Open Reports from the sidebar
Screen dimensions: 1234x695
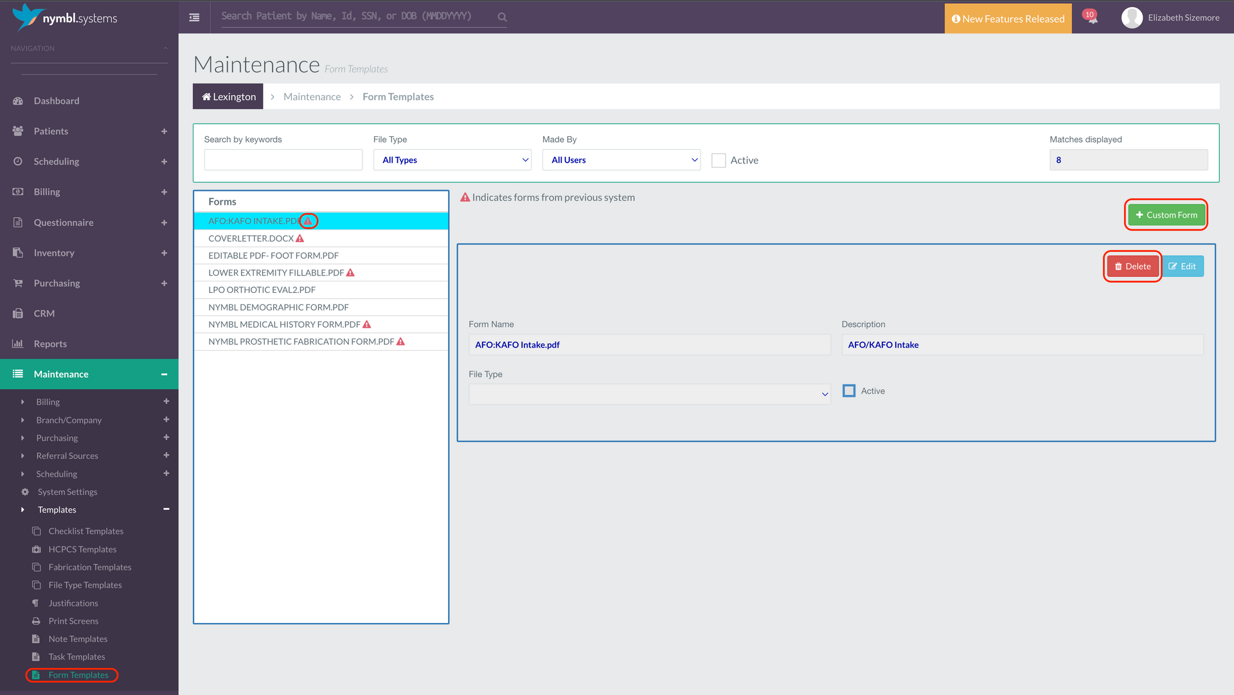(50, 344)
